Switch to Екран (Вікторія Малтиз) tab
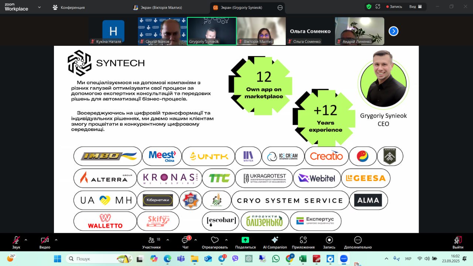 157,7
